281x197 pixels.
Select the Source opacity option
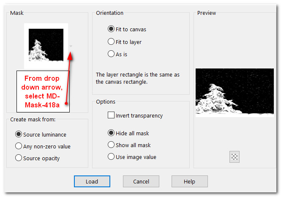click(x=19, y=158)
